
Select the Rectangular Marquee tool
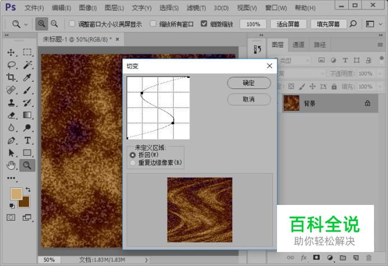[27, 52]
